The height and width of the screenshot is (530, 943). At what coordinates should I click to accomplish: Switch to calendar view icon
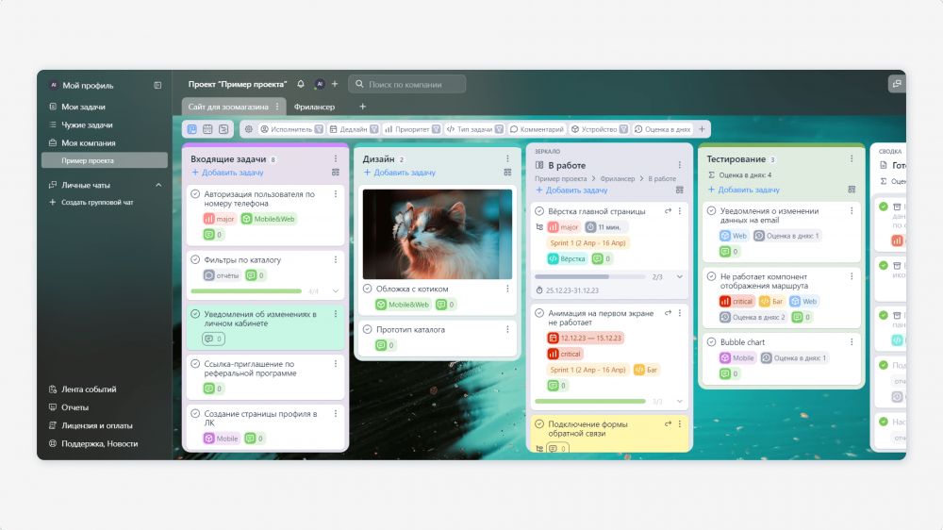[x=207, y=129]
